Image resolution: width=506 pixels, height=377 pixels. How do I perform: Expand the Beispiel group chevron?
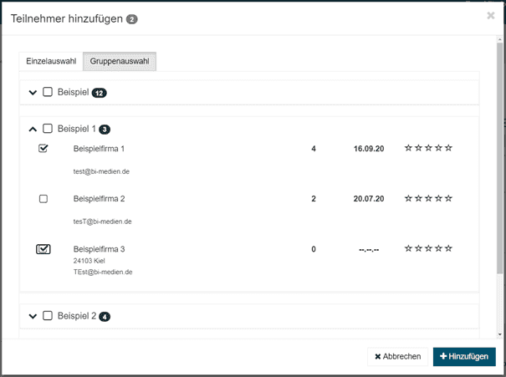pos(33,92)
